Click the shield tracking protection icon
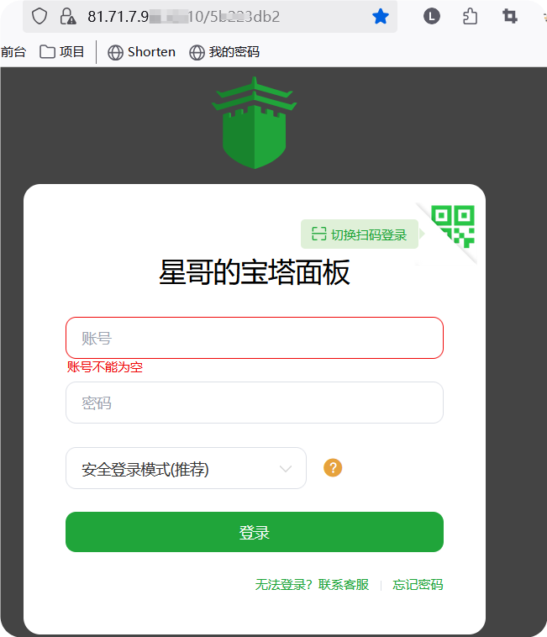547x637 pixels. pos(39,17)
